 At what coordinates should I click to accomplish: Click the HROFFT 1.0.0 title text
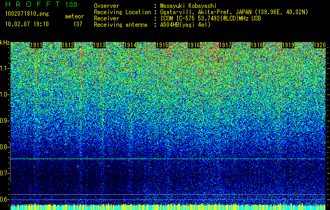tap(41, 4)
